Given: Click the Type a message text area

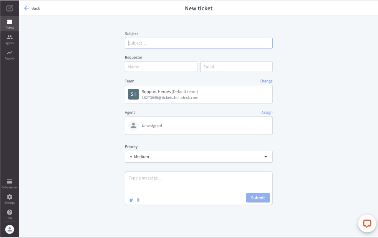Looking at the screenshot, I should tap(199, 182).
